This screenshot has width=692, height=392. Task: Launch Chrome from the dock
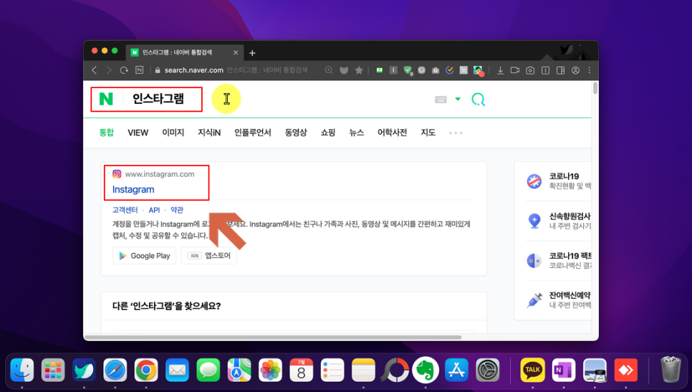[x=146, y=370]
